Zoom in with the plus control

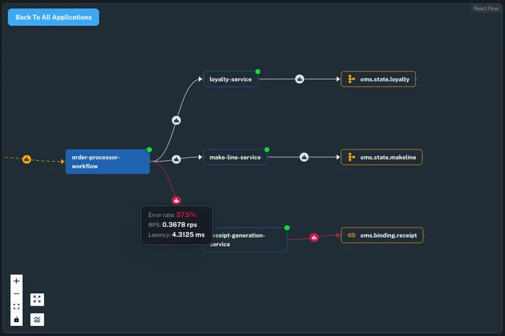click(x=16, y=281)
